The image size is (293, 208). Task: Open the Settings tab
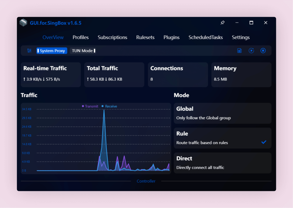[x=241, y=37]
